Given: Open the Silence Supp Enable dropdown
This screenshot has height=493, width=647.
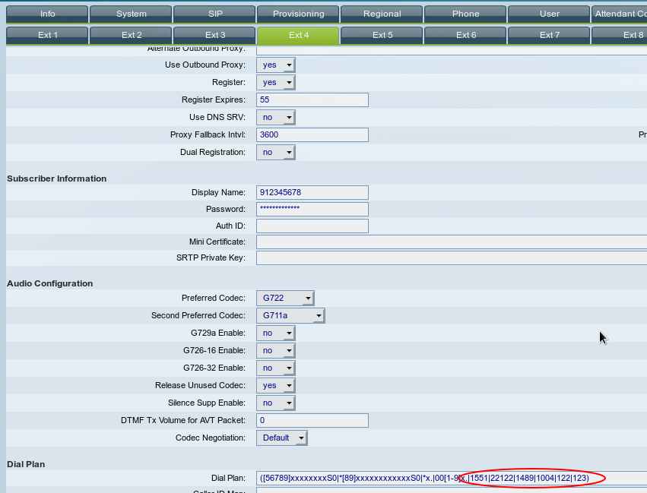Looking at the screenshot, I should click(276, 403).
